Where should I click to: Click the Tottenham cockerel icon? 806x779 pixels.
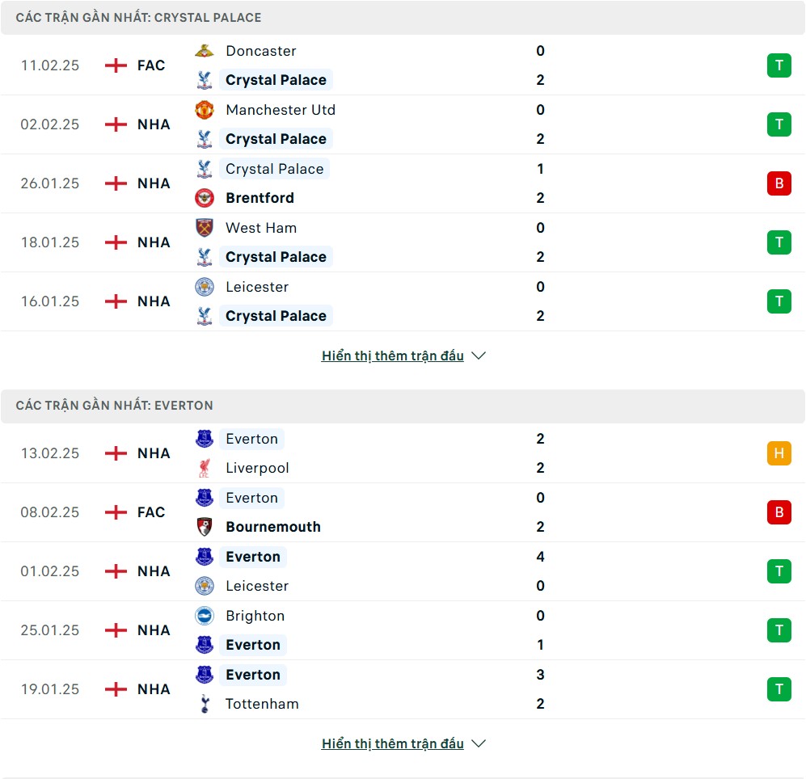point(205,704)
